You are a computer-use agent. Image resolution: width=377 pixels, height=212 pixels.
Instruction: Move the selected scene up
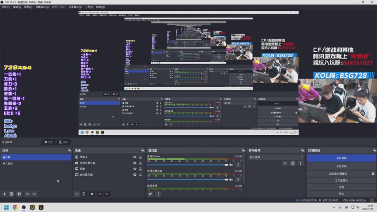[27, 194]
